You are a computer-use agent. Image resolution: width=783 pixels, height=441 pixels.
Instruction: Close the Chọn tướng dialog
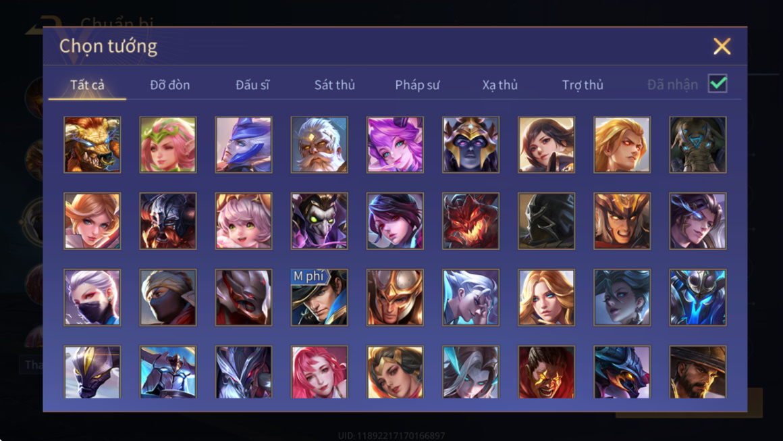click(x=722, y=47)
